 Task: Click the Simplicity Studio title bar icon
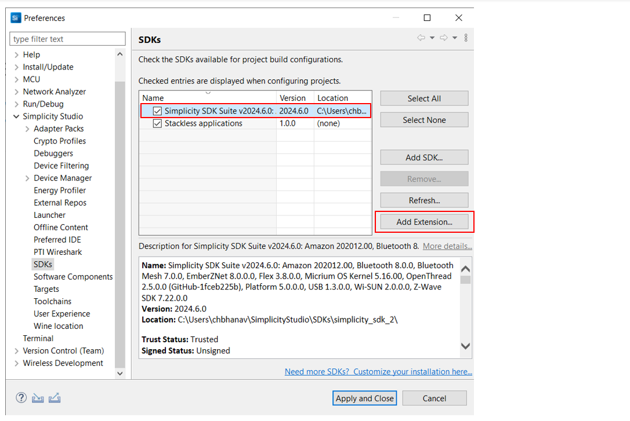[x=16, y=18]
